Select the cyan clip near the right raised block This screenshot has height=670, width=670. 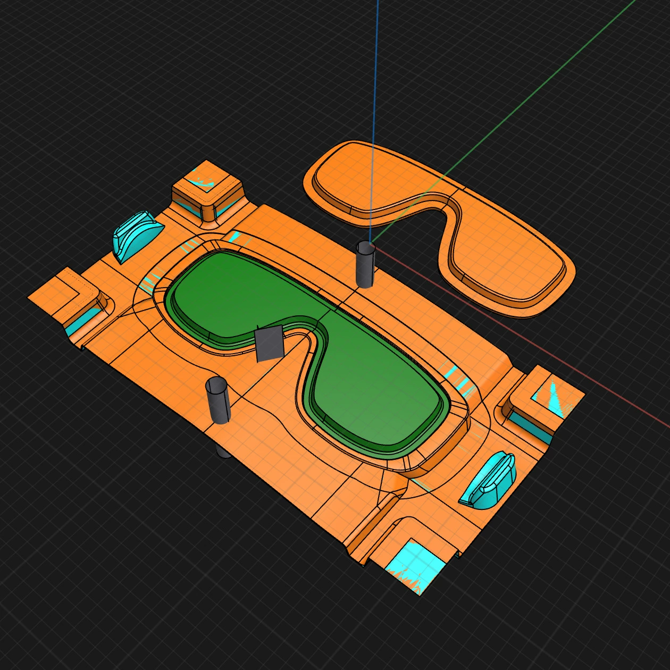(x=487, y=481)
